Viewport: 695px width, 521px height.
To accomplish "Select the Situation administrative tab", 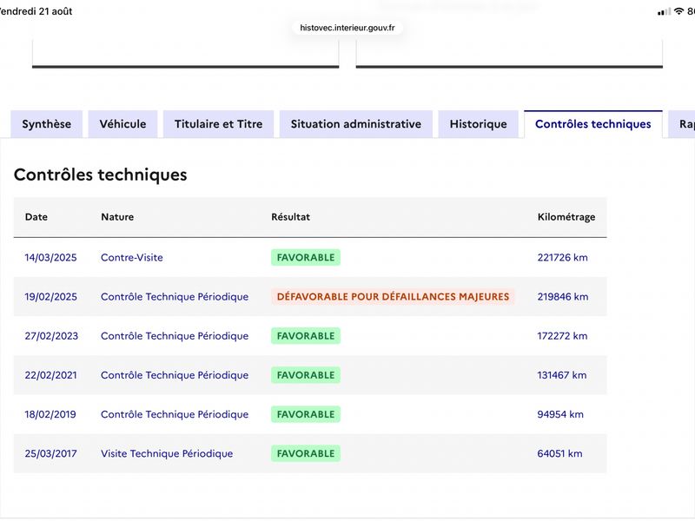I will (x=356, y=124).
